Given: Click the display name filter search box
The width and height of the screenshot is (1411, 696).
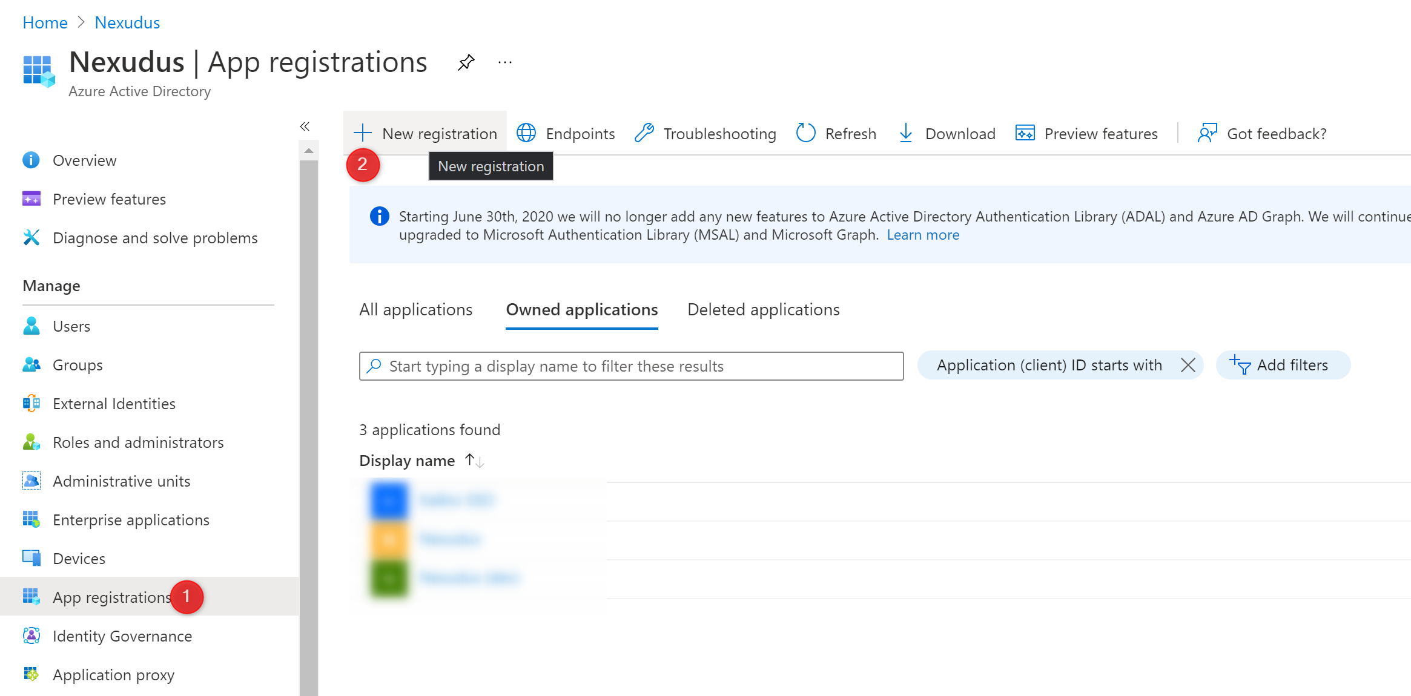Looking at the screenshot, I should pyautogui.click(x=632, y=366).
